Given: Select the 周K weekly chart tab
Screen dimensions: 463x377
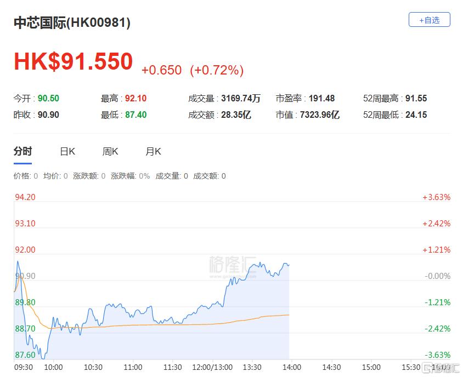Looking at the screenshot, I should 110,152.
